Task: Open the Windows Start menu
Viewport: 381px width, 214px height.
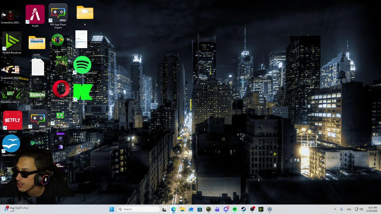Action: (x=111, y=209)
